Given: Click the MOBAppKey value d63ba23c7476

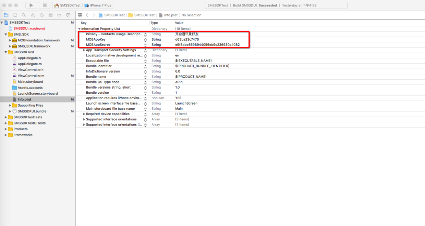Looking at the screenshot, I should 187,40.
